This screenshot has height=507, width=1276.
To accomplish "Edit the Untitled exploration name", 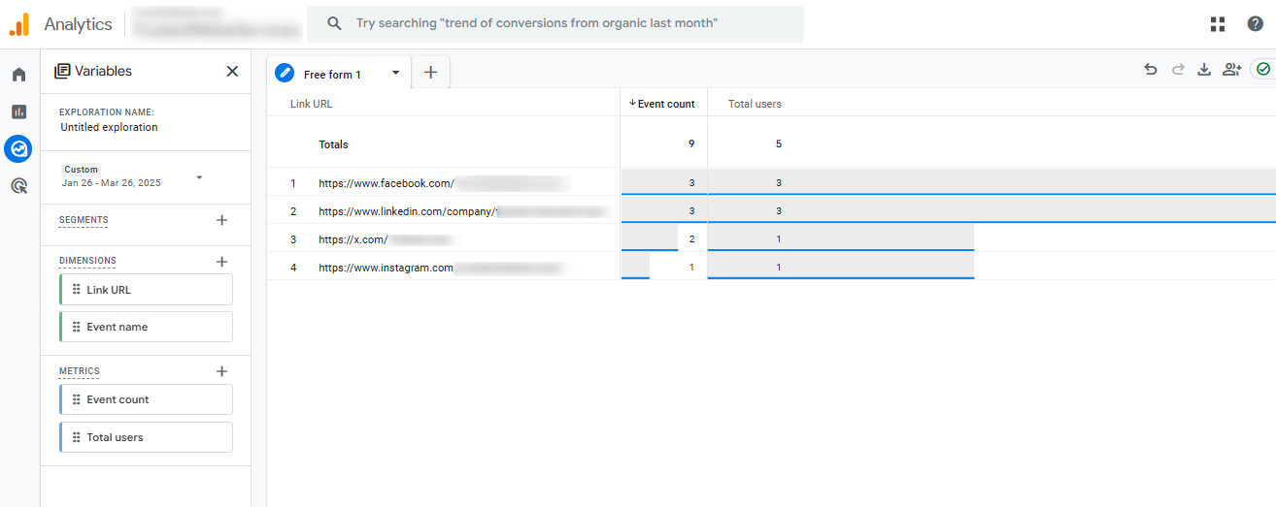I will [109, 127].
